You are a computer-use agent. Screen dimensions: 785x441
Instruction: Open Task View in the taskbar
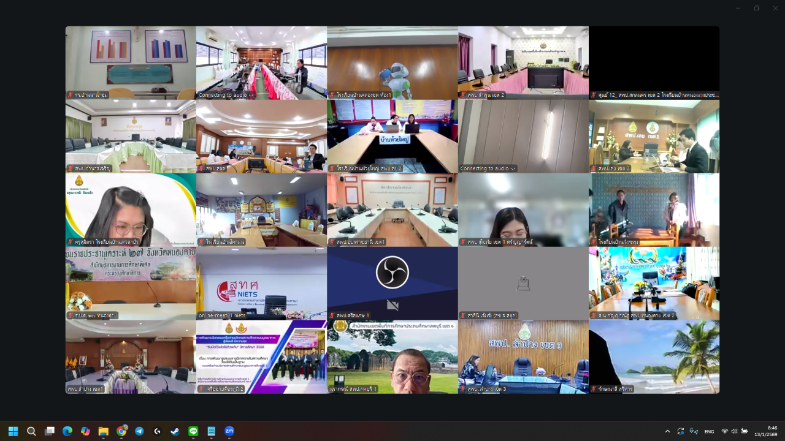[x=50, y=431]
